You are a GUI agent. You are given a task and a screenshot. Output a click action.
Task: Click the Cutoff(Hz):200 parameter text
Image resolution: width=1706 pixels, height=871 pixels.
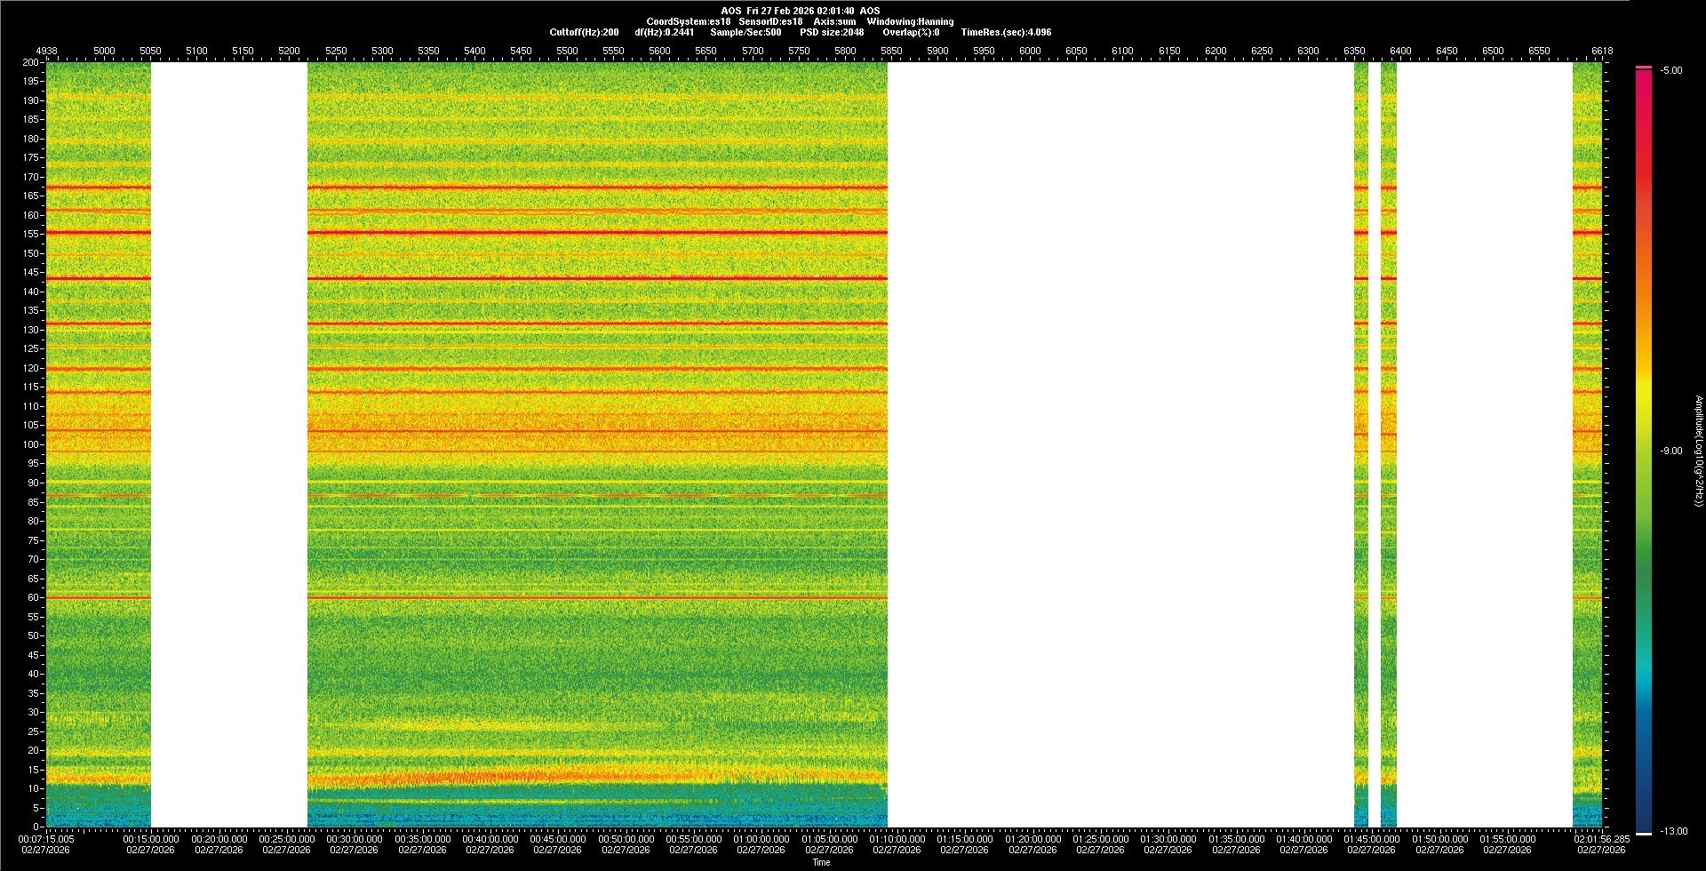584,32
